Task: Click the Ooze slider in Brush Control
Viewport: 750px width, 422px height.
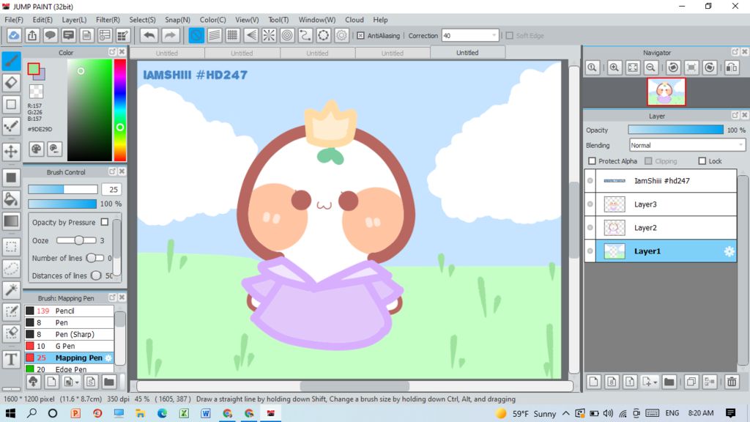Action: click(76, 240)
